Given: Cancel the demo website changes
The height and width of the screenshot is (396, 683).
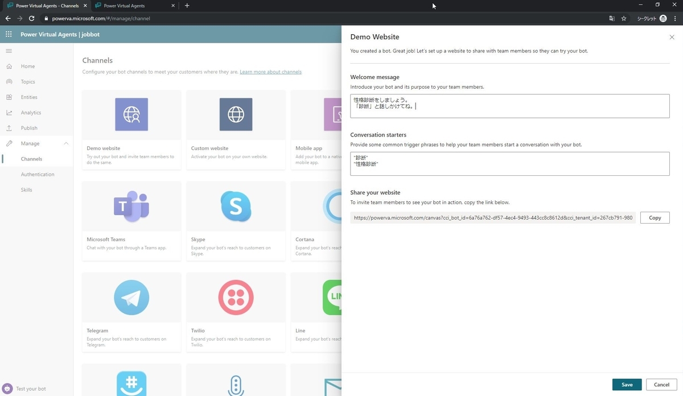Looking at the screenshot, I should tap(661, 385).
